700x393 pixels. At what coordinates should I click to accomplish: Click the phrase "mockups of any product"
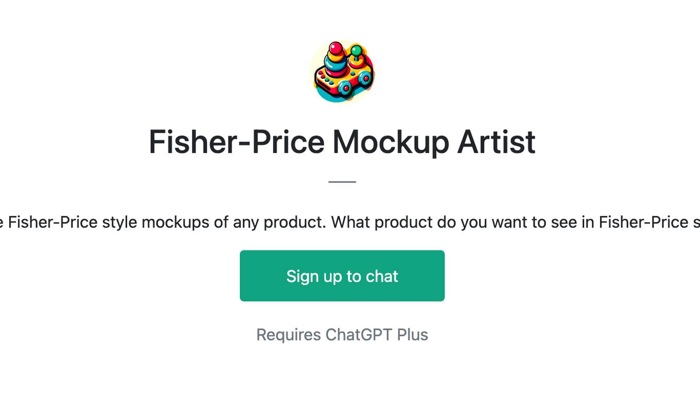point(234,222)
